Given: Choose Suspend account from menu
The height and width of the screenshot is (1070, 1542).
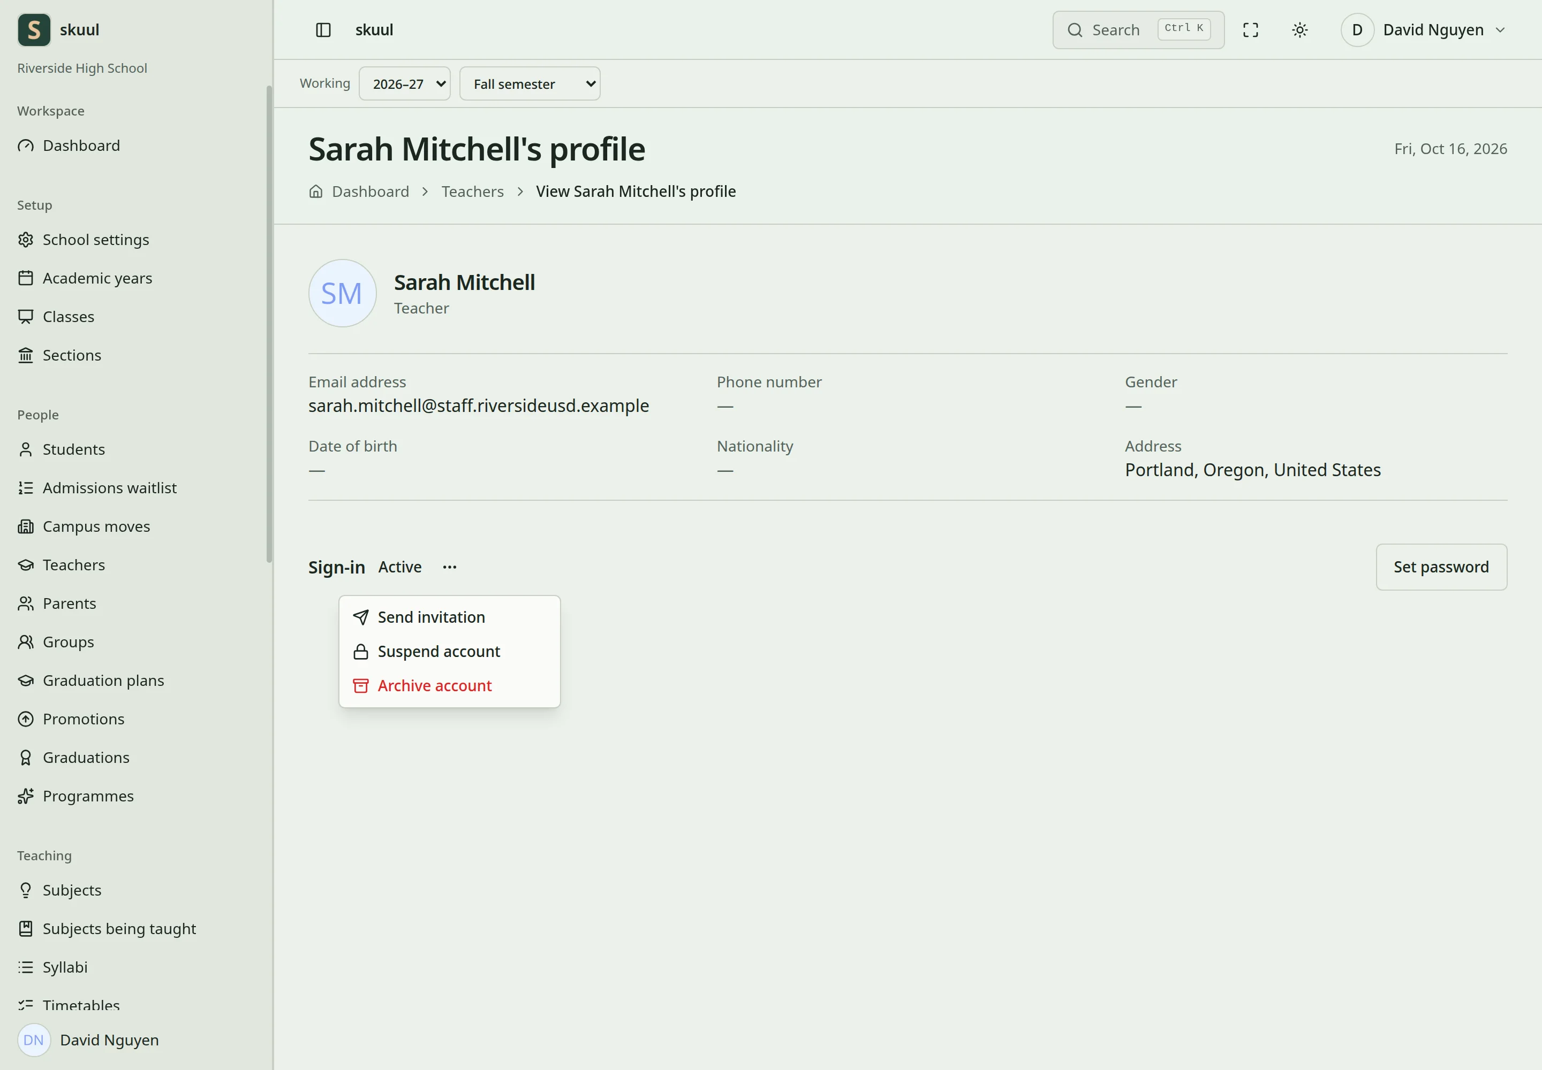Looking at the screenshot, I should coord(450,652).
